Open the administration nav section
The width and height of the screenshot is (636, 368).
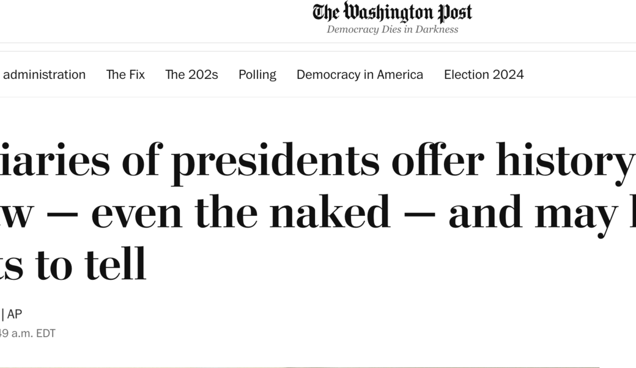44,75
